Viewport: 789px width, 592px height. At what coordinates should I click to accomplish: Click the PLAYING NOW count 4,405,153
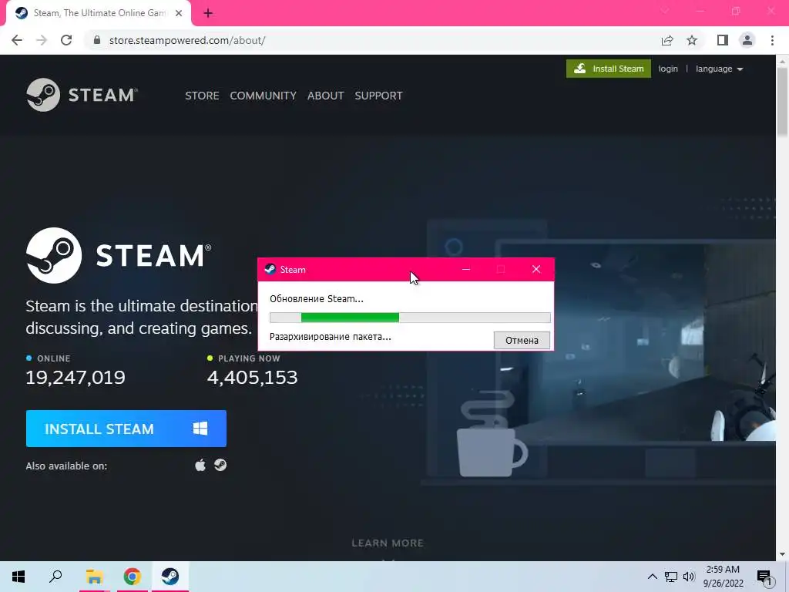(x=252, y=377)
